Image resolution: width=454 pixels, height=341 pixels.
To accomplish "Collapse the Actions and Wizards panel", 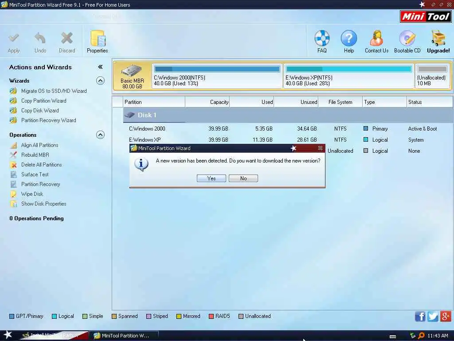I will [100, 67].
